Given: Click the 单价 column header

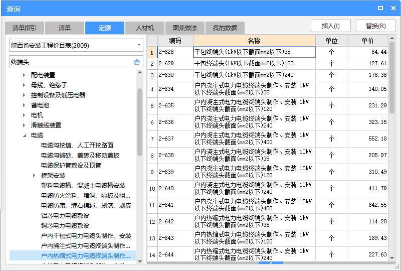Looking at the screenshot, I should pos(368,41).
